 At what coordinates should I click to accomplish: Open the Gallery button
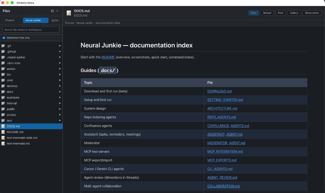coord(294,13)
